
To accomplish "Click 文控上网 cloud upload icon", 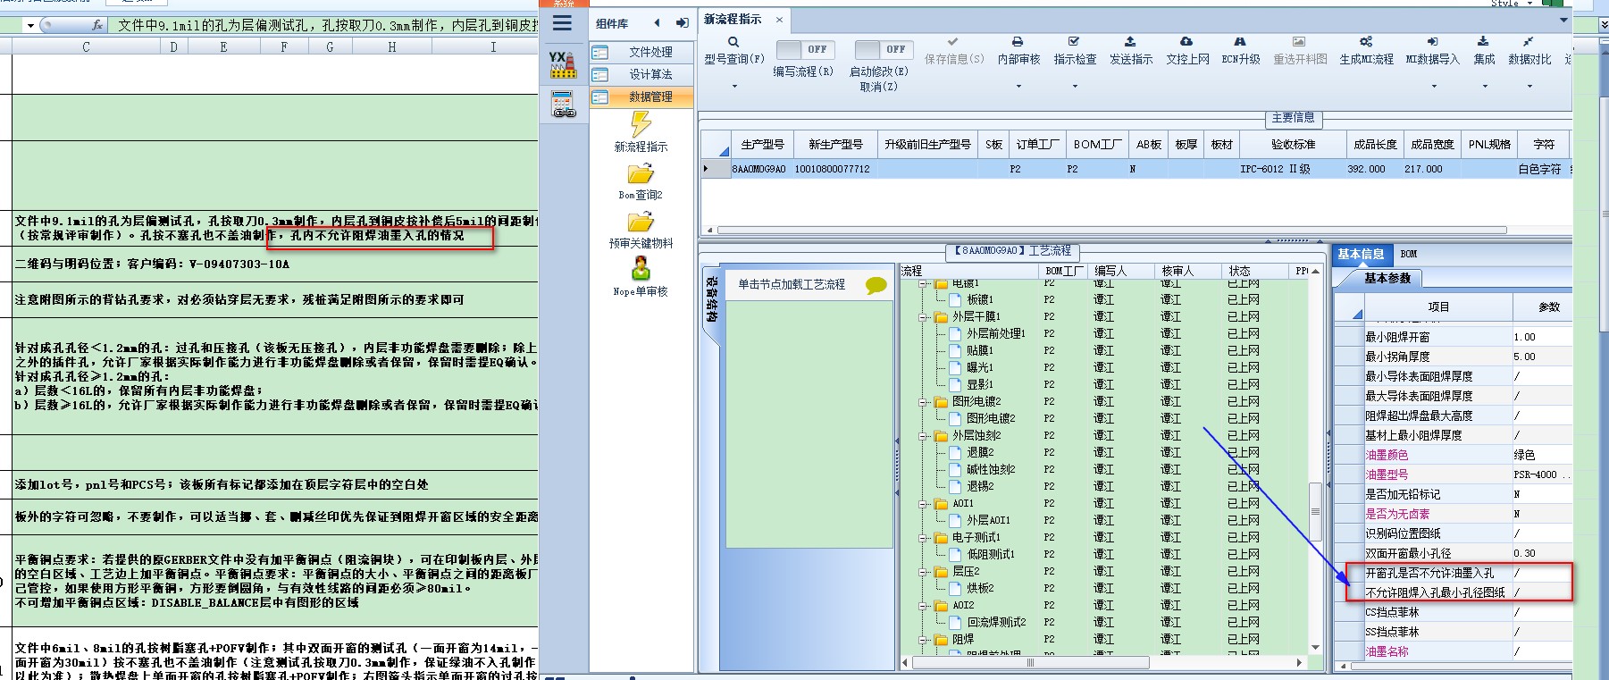I will point(1186,42).
